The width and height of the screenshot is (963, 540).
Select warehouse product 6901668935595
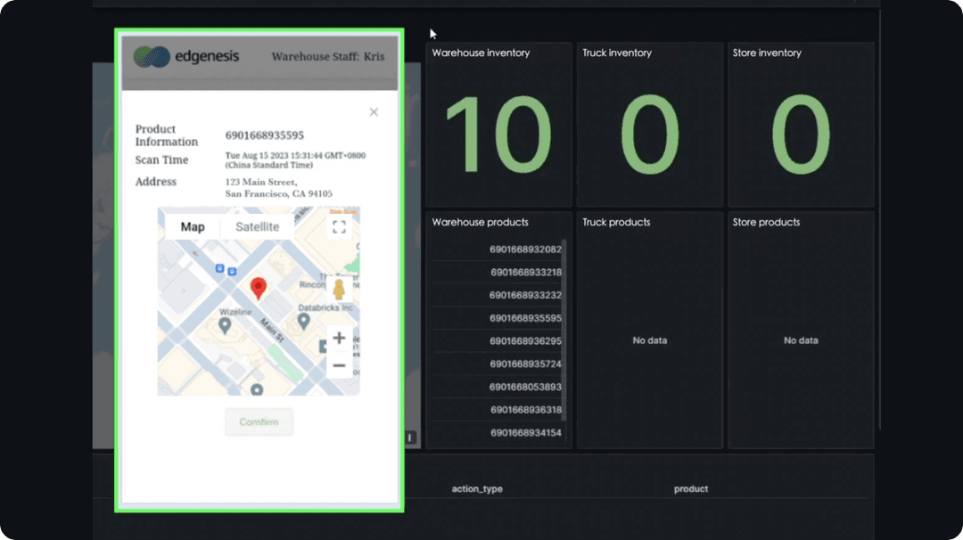point(525,318)
